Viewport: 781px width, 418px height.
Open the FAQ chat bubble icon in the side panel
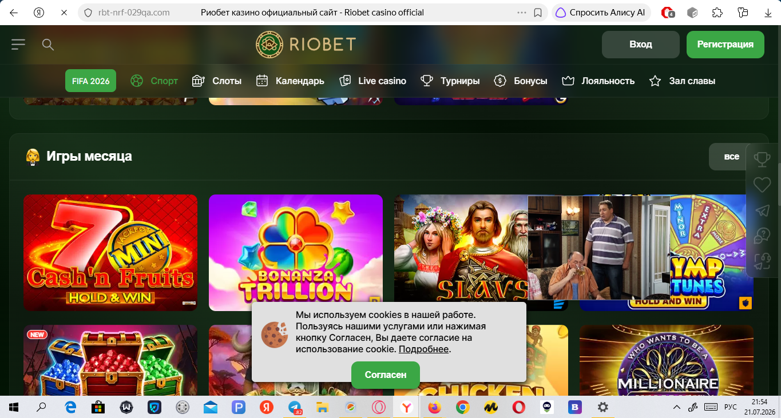(x=762, y=236)
